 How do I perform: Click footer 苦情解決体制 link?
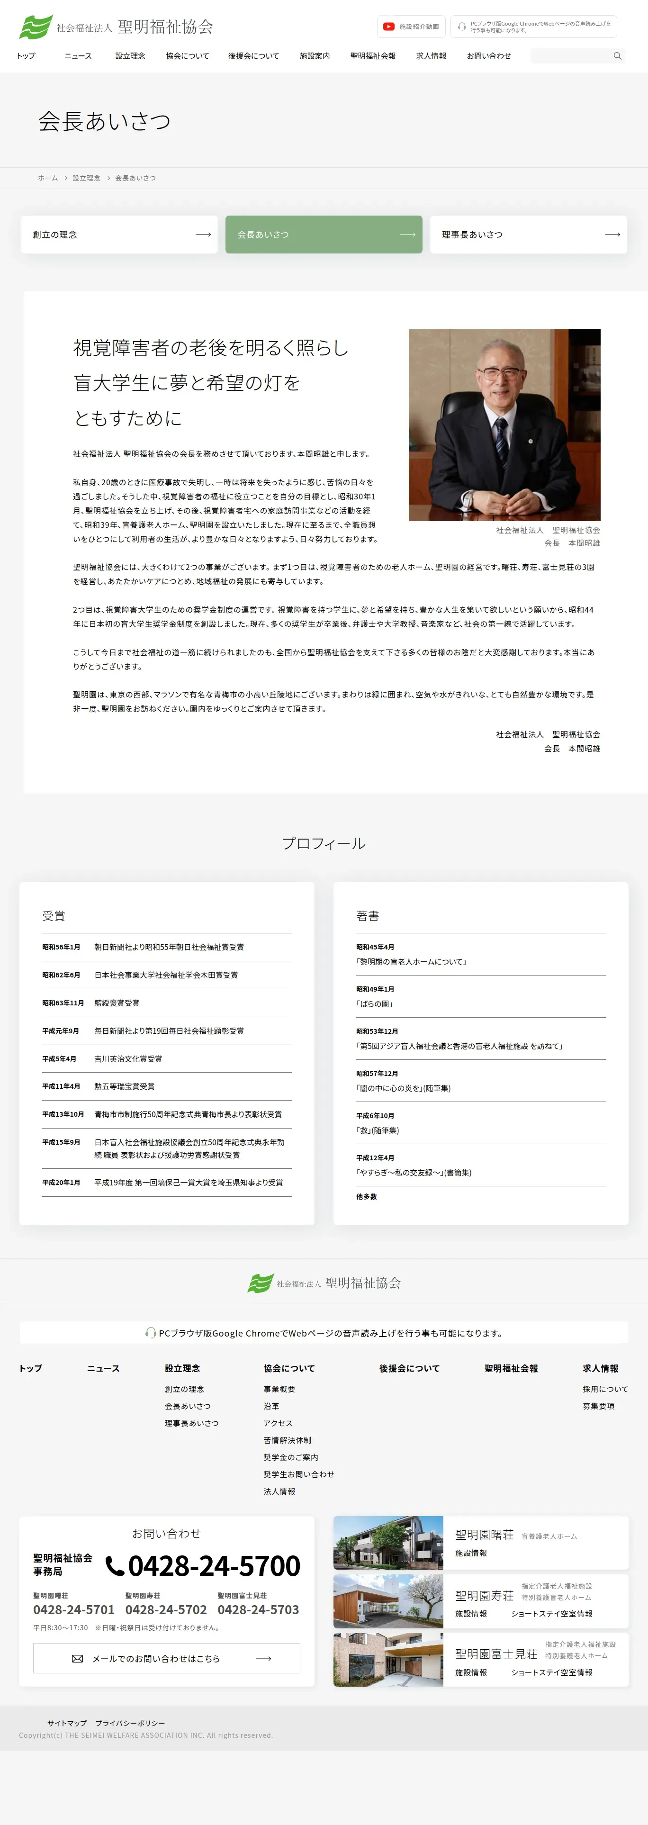[288, 1440]
